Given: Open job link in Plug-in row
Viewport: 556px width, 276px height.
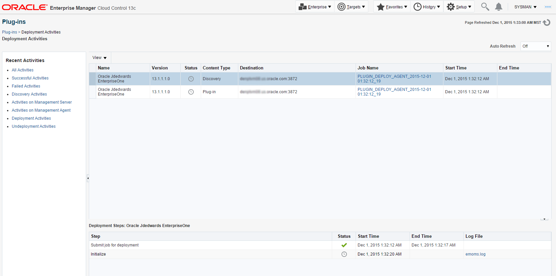Looking at the screenshot, I should (394, 92).
